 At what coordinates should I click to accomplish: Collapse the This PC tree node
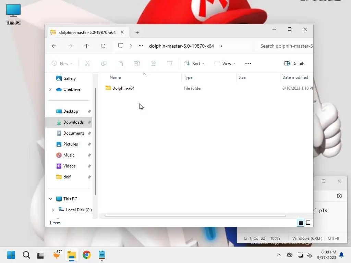[50, 199]
